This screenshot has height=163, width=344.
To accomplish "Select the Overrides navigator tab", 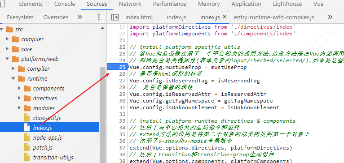I will [56, 17].
